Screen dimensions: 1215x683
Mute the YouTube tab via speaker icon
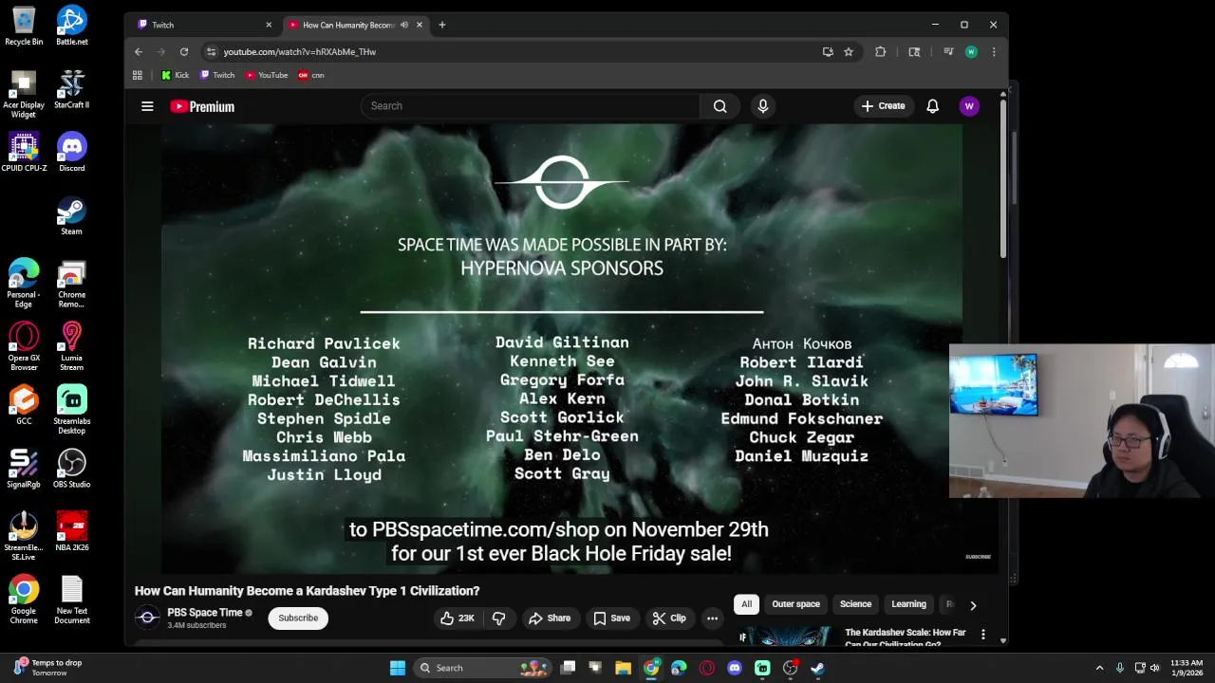point(404,25)
